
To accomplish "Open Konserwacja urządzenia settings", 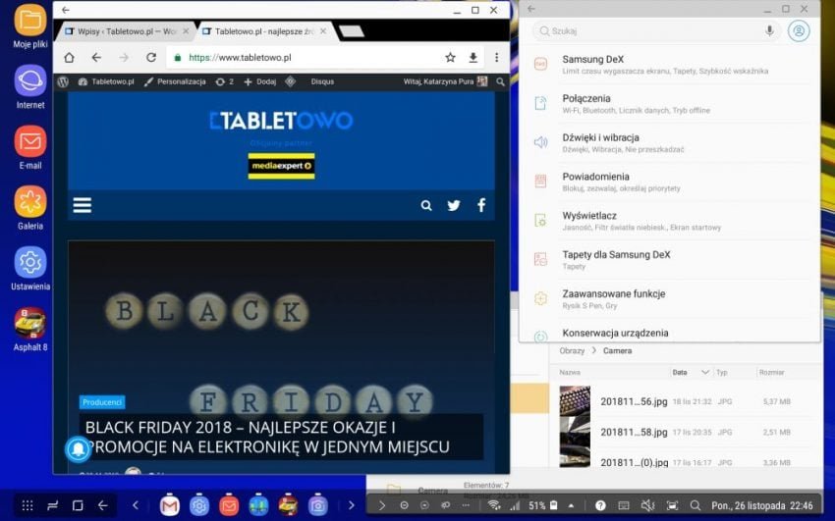I will coord(669,333).
